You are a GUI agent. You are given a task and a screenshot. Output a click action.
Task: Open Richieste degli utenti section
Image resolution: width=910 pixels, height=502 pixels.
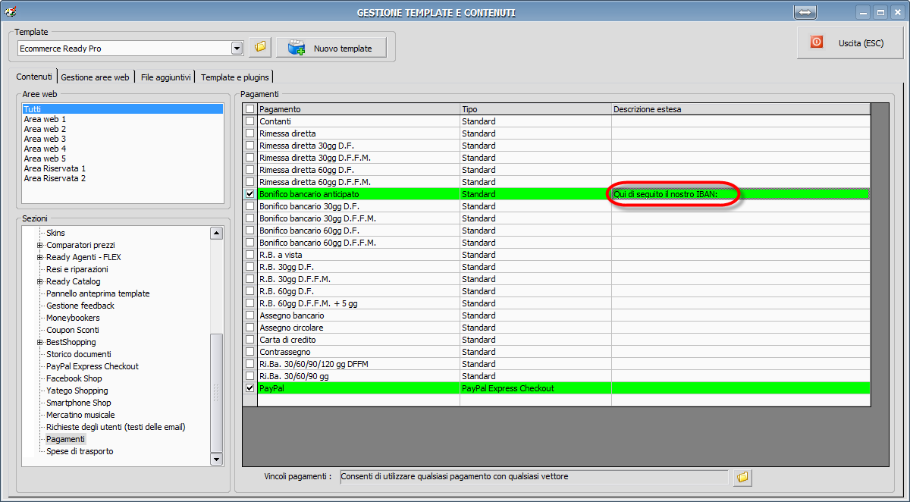(116, 427)
